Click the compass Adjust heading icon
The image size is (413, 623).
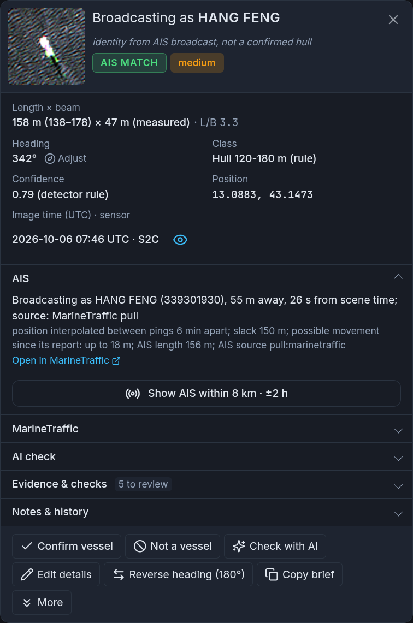pos(50,158)
